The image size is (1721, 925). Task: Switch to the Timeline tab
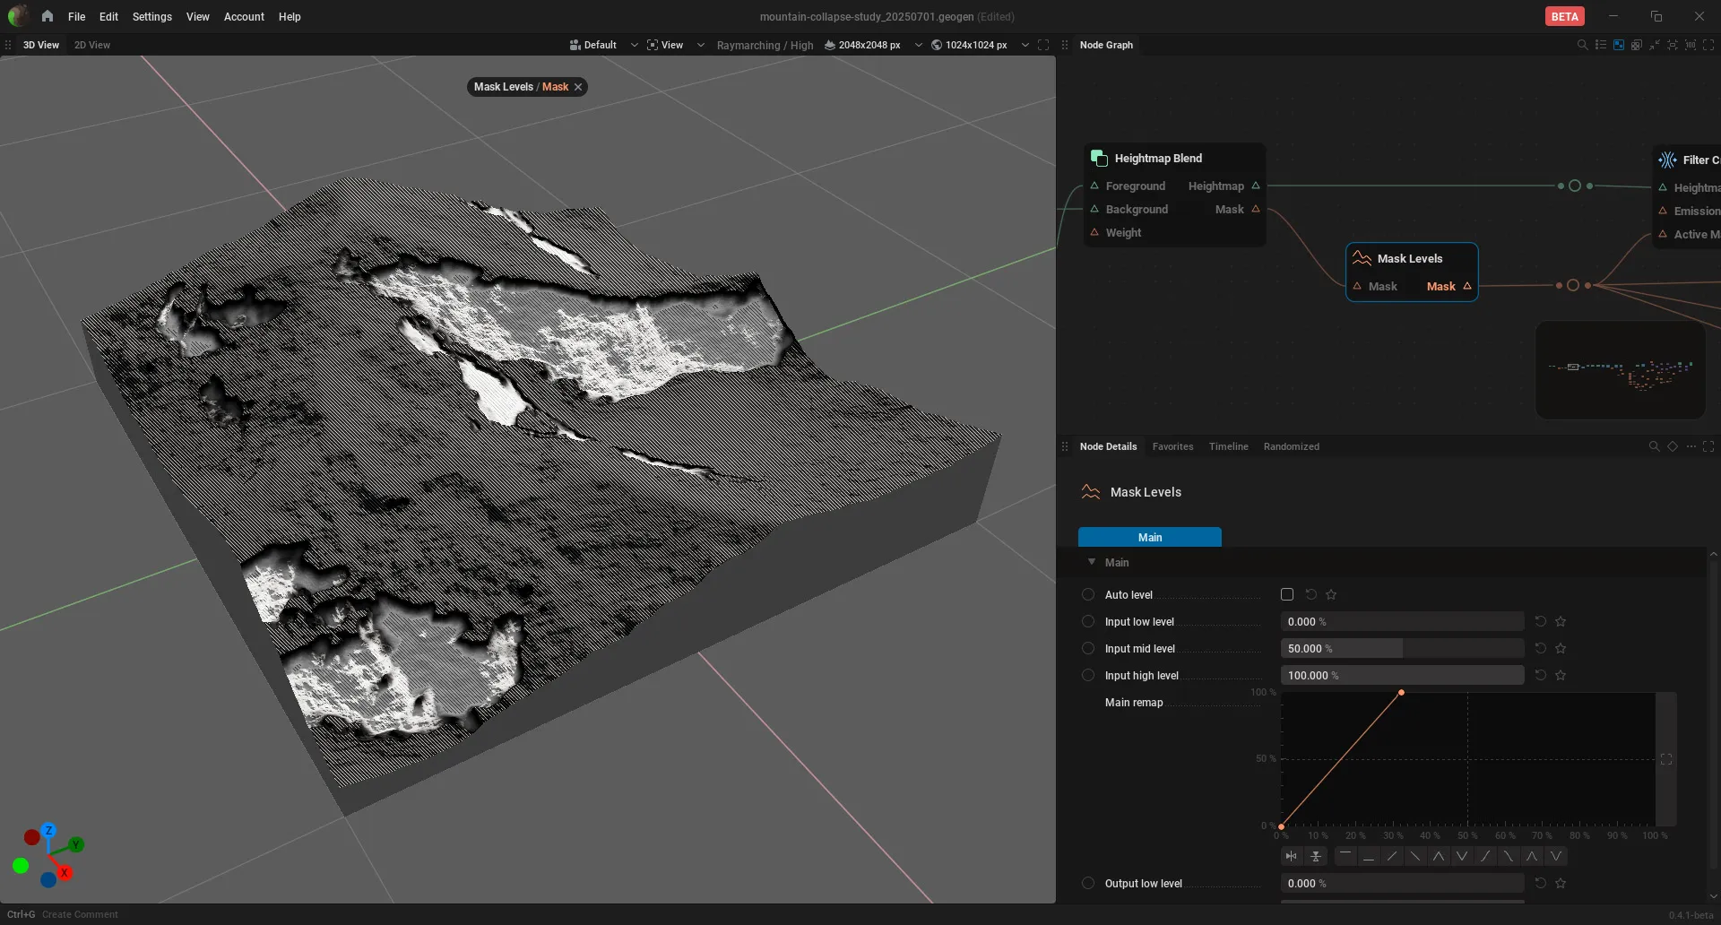pos(1228,446)
